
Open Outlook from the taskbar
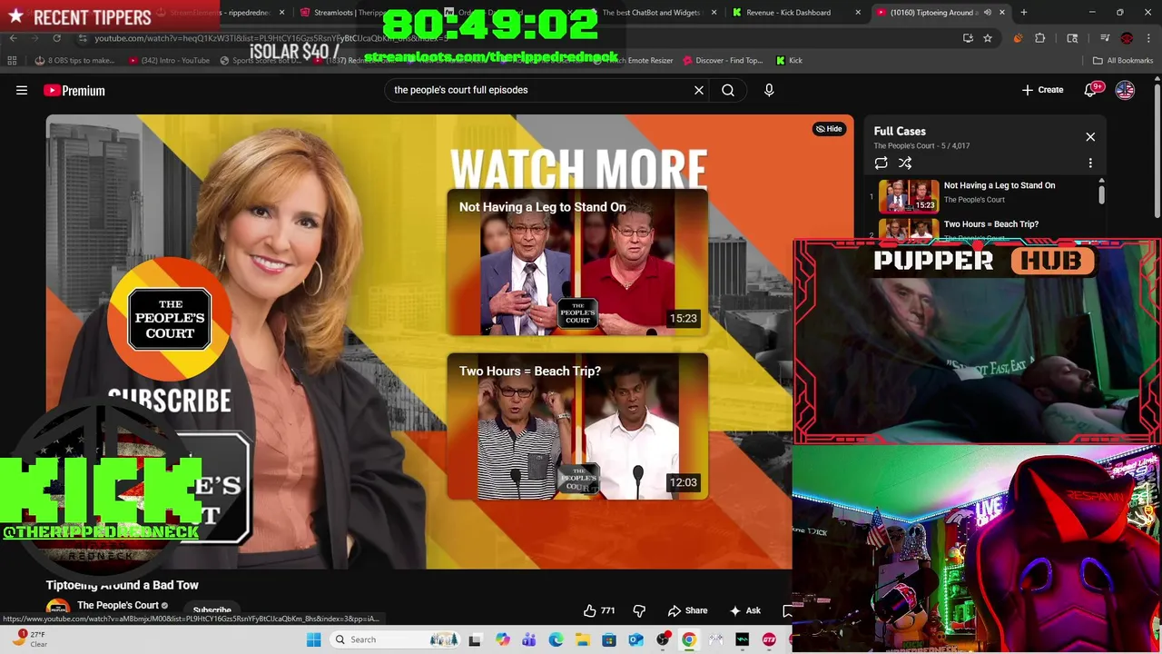pos(635,639)
